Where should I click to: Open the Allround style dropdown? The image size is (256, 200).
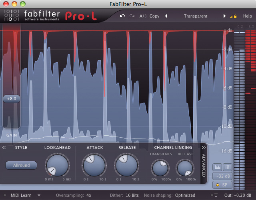[x=21, y=165]
